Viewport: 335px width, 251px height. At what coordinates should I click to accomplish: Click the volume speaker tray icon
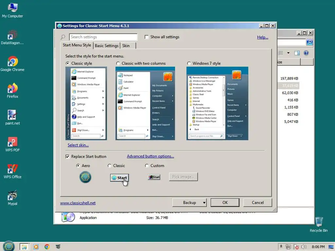tap(304, 247)
